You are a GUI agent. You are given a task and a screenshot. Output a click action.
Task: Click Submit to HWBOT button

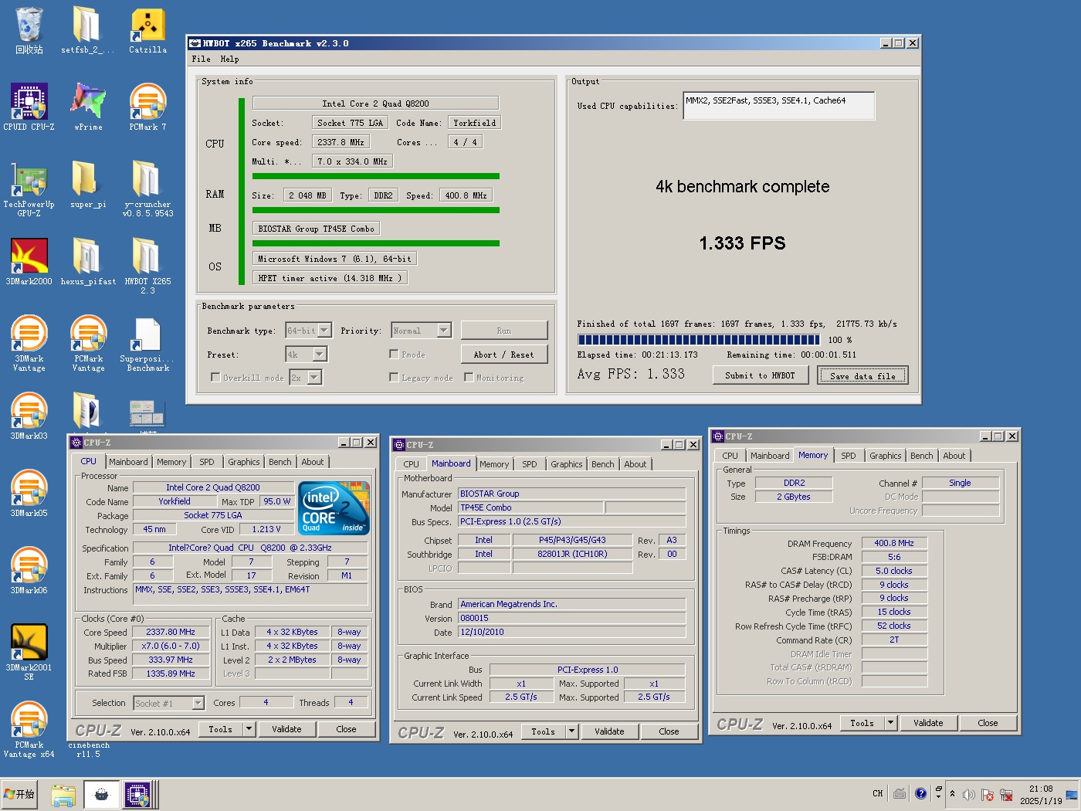pos(760,375)
